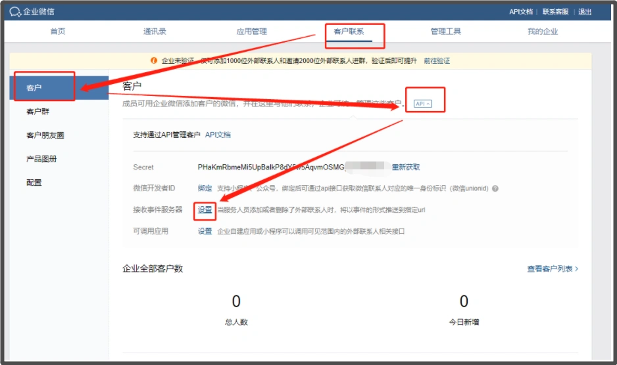Click the 微信开发者ID label
This screenshot has width=617, height=365.
tap(154, 188)
